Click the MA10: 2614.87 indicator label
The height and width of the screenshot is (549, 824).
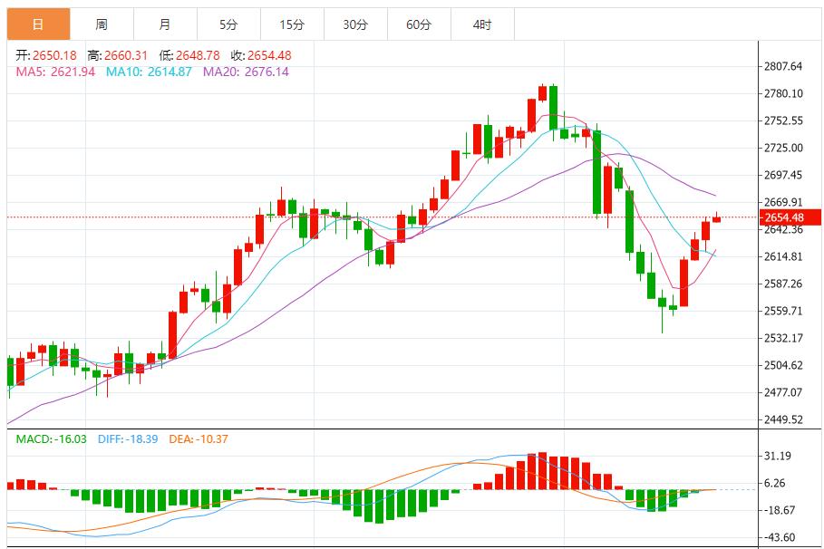pyautogui.click(x=149, y=72)
